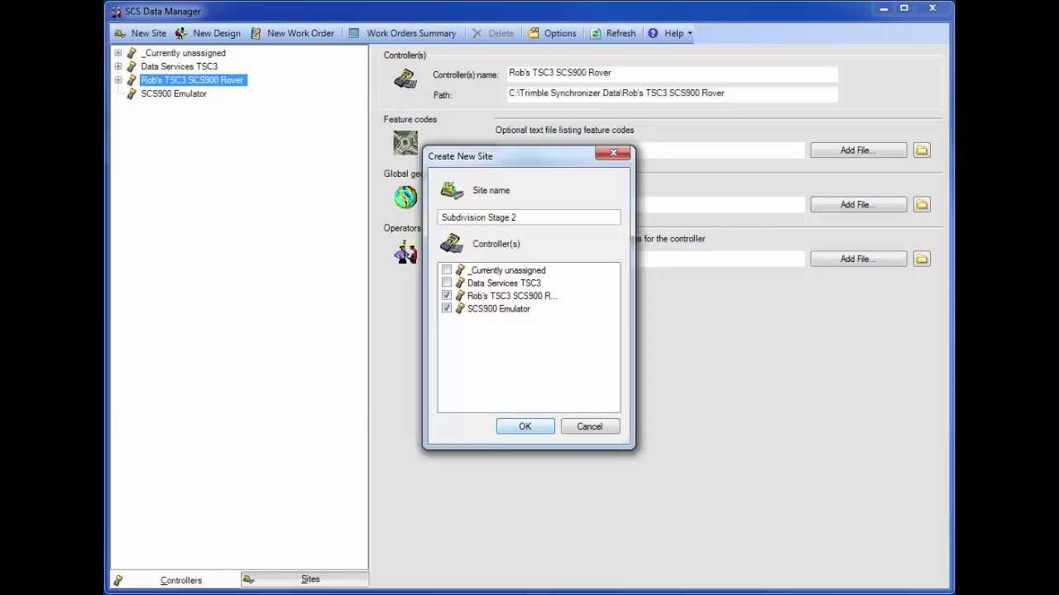Click the Site name text field

(529, 217)
